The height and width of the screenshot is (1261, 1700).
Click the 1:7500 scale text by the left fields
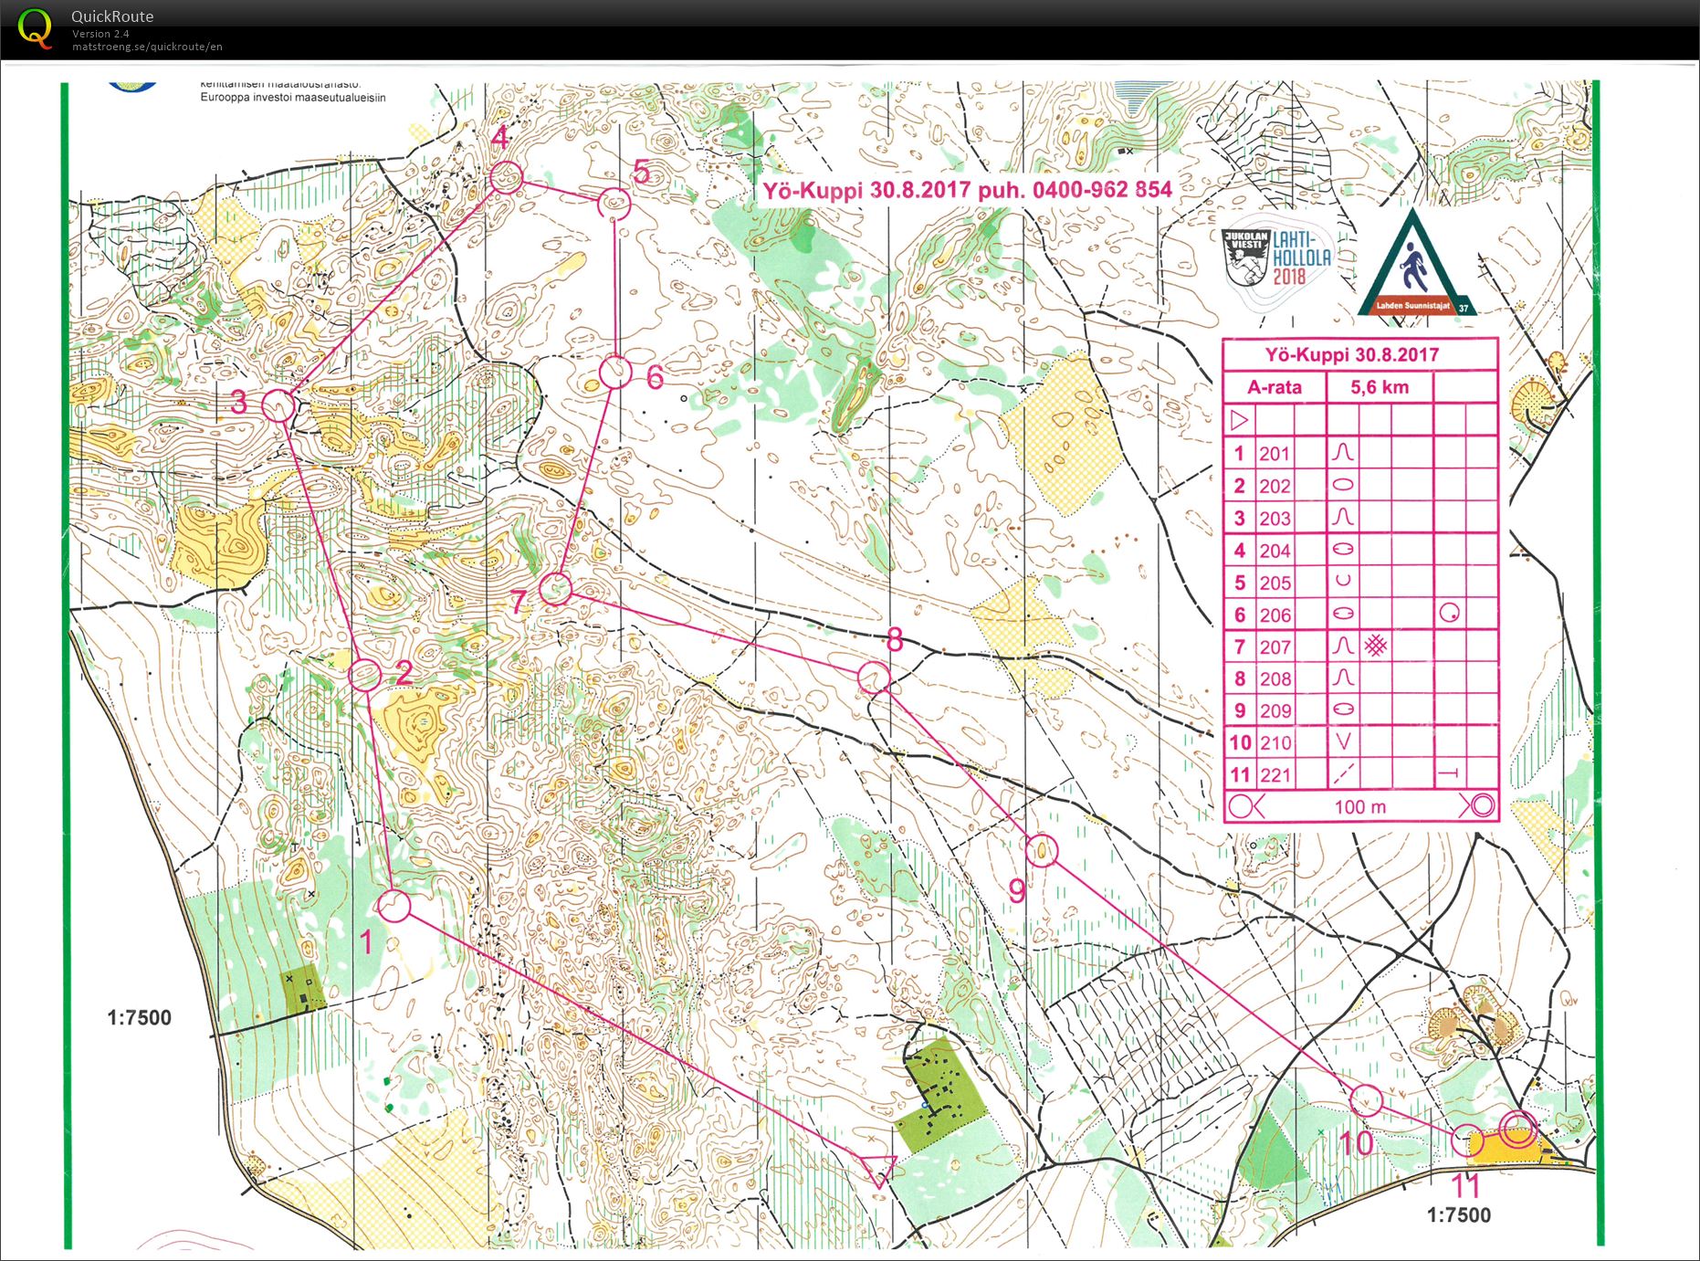coord(139,1017)
